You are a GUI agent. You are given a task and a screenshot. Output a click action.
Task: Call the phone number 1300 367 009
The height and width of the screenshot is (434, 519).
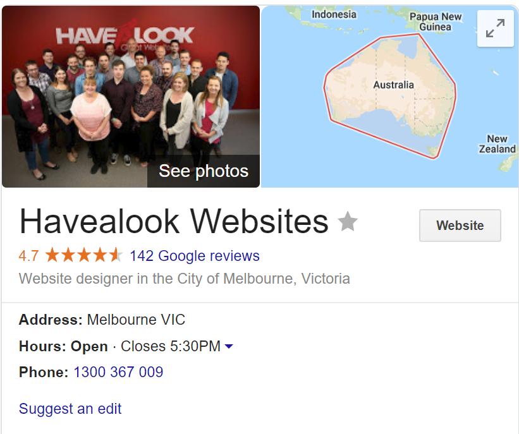pos(118,372)
